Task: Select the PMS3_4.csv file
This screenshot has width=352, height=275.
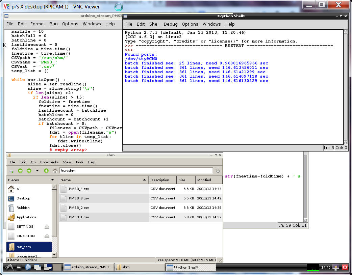Action: (79, 189)
